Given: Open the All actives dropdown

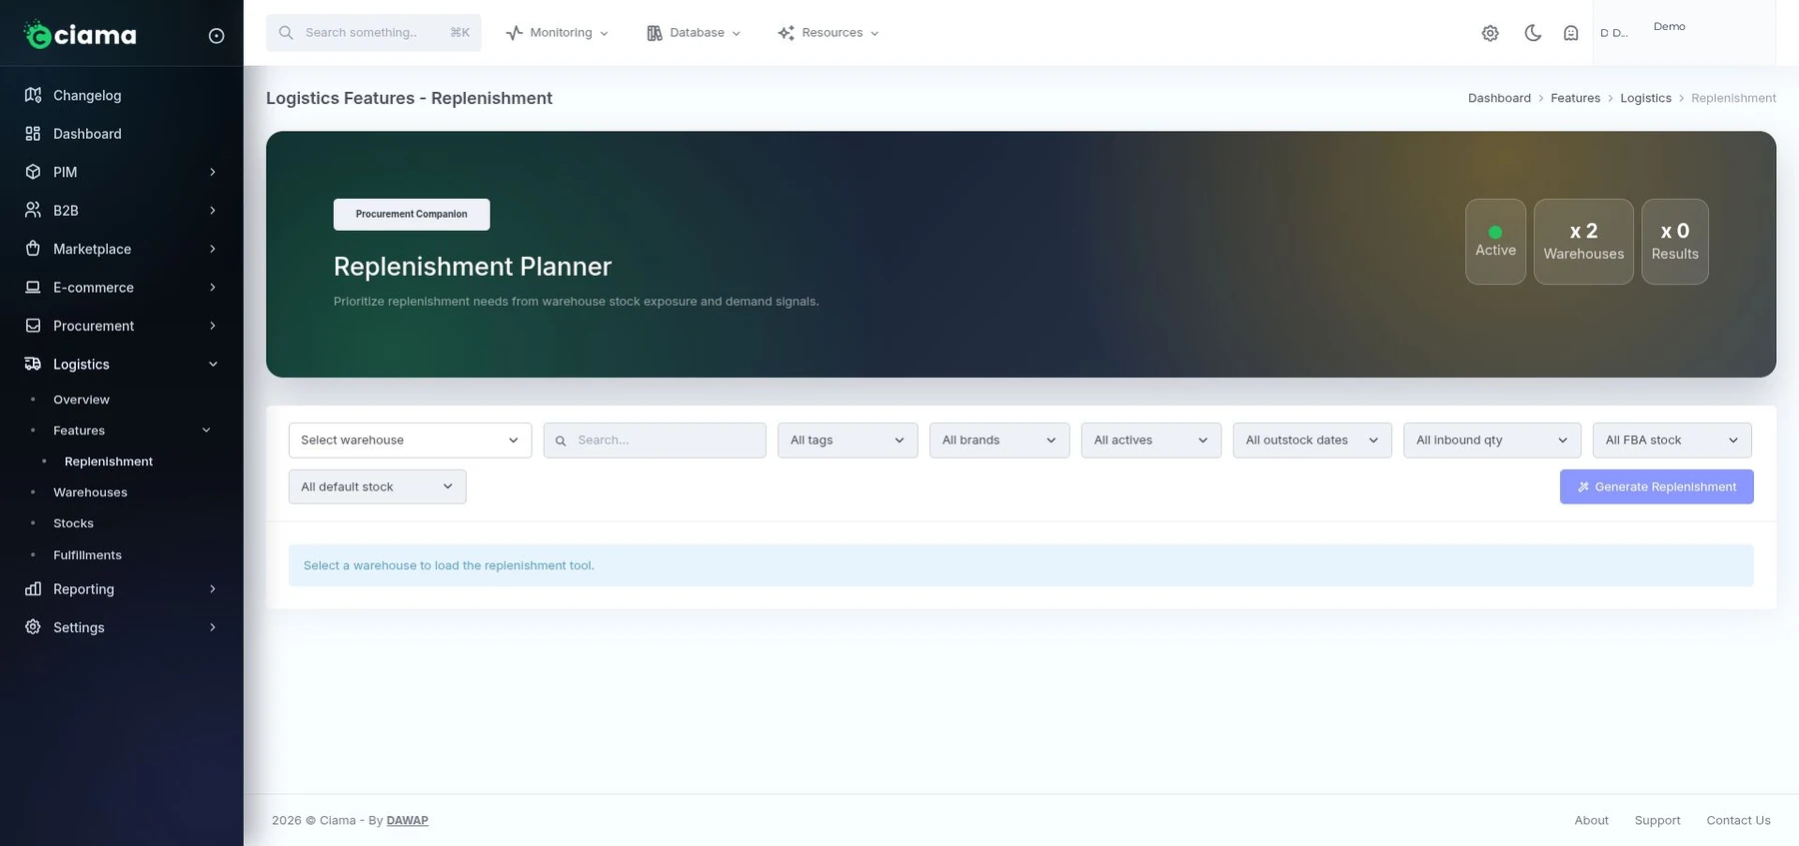Looking at the screenshot, I should (x=1151, y=440).
